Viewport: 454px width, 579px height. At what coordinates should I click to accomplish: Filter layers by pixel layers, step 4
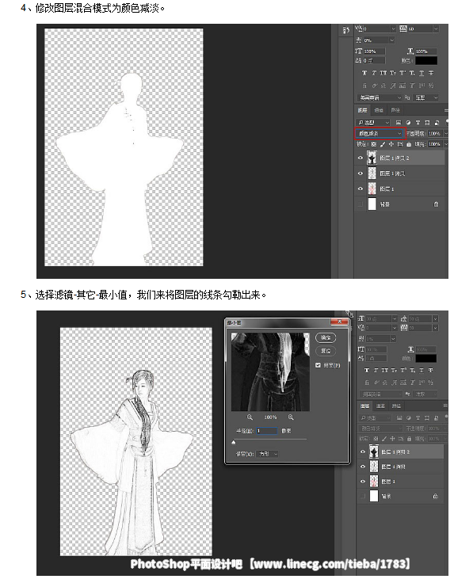(399, 123)
